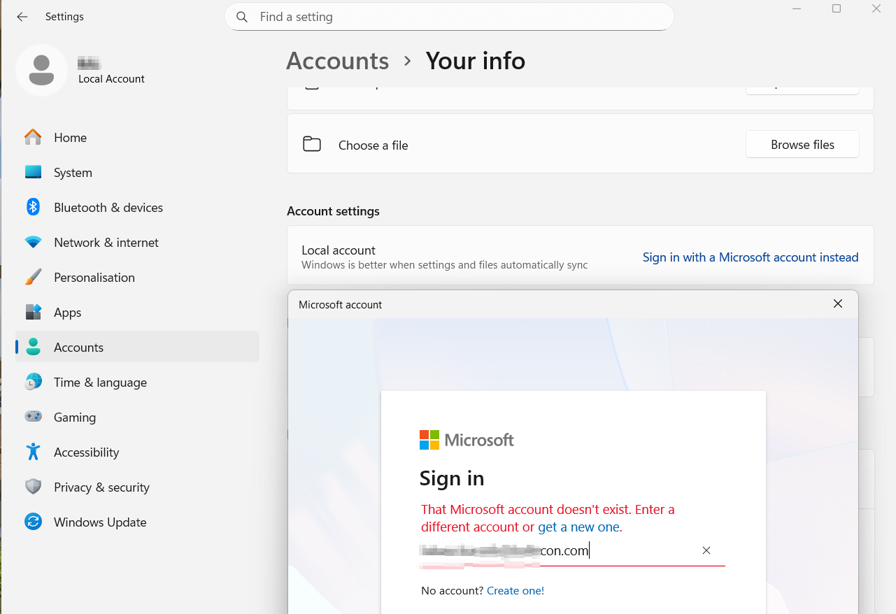
Task: Select the Apps category
Action: [x=137, y=313]
